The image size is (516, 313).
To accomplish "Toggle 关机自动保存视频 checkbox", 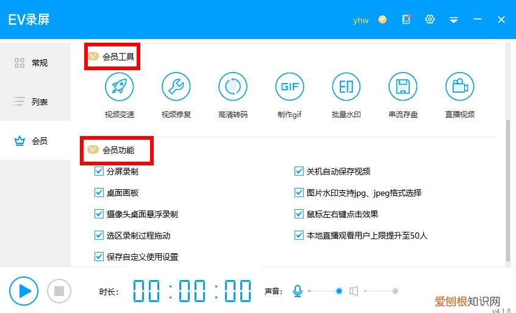I will click(x=299, y=171).
